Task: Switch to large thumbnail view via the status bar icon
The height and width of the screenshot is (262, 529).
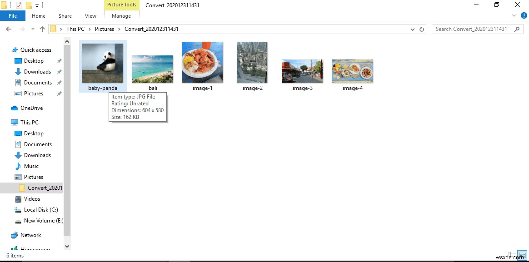Action: 521,255
